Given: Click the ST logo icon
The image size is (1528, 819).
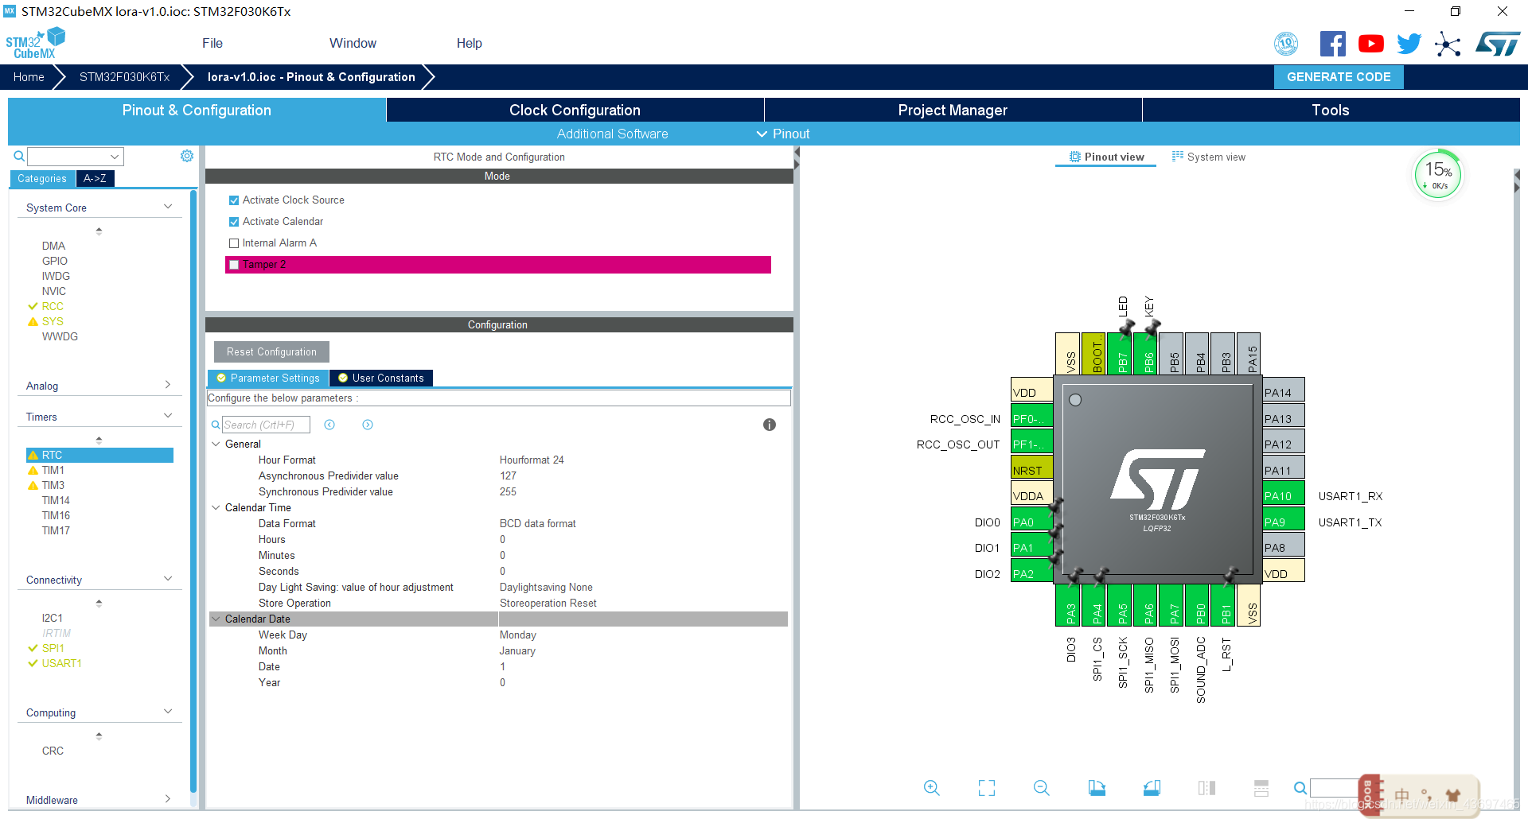Looking at the screenshot, I should click(x=1498, y=44).
